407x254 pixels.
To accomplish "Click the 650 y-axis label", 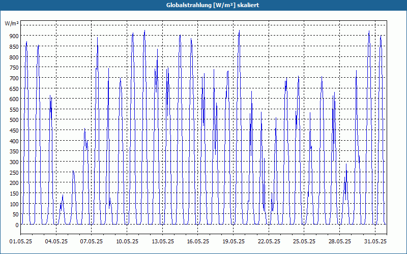I will [14, 89].
